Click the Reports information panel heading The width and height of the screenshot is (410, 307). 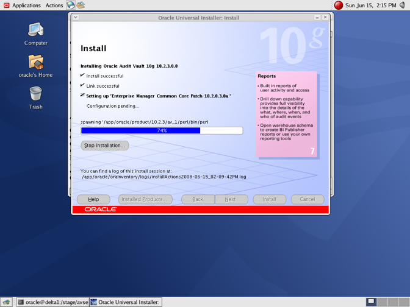tap(267, 76)
